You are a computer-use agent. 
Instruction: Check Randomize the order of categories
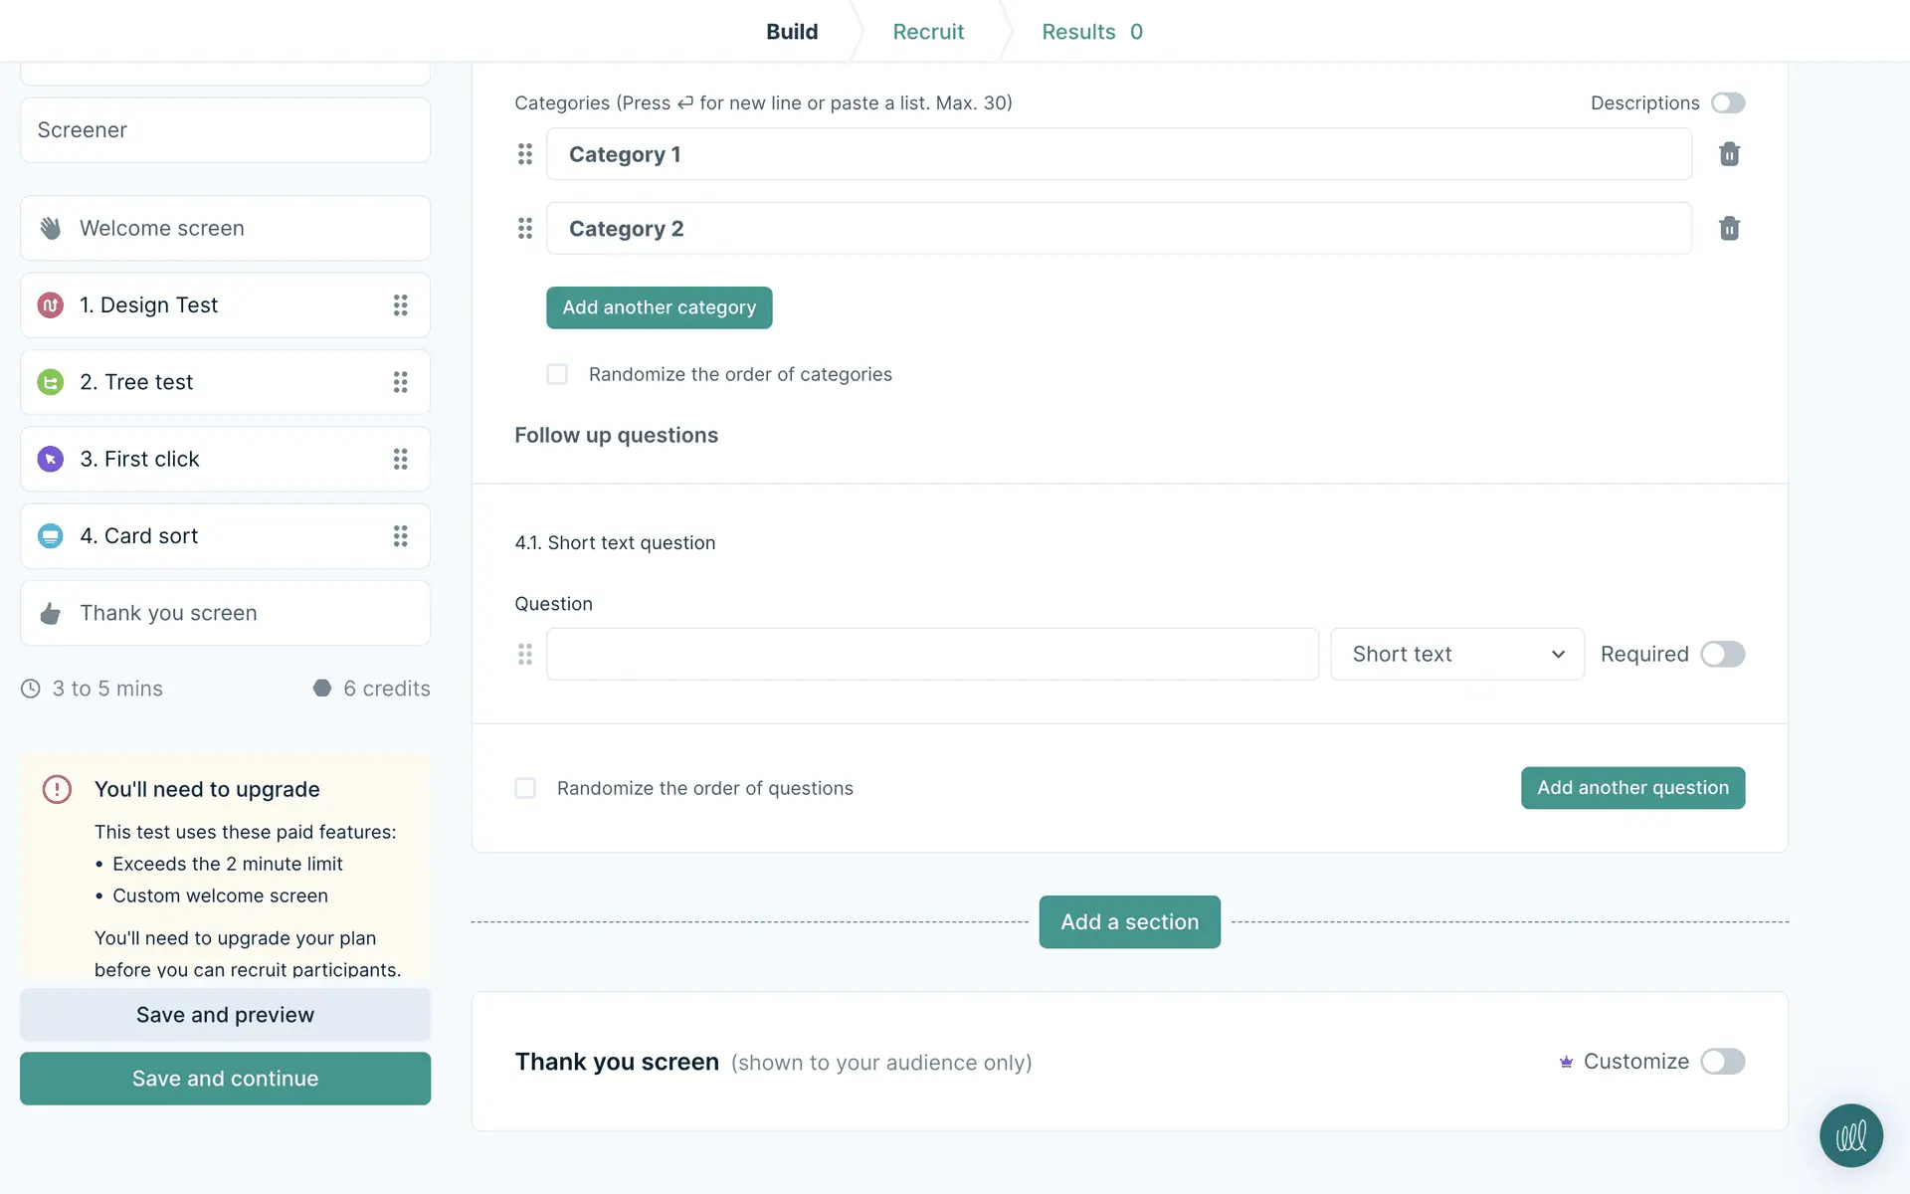557,374
